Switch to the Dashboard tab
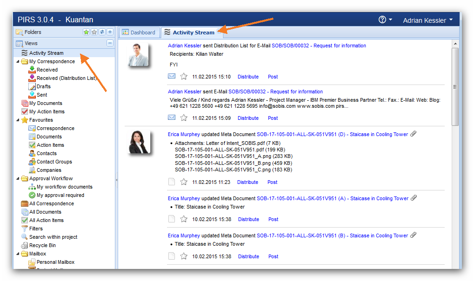This screenshot has height=281, width=474. click(x=138, y=33)
